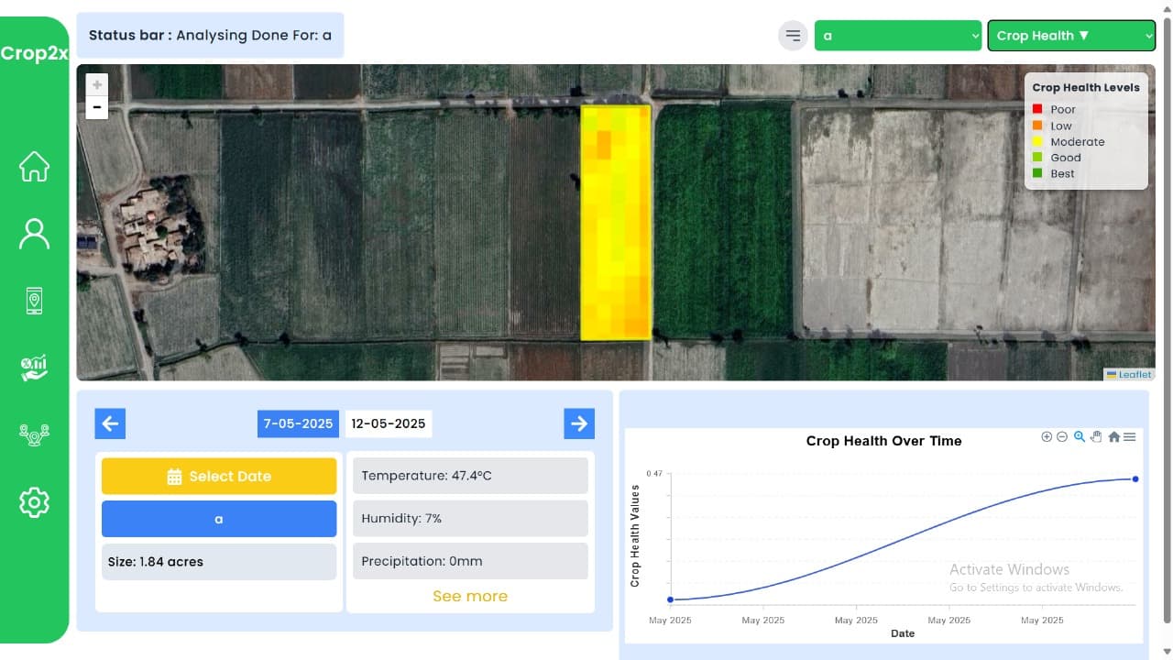Image resolution: width=1173 pixels, height=660 pixels.
Task: Click the pan icon on the chart toolbar
Action: [1096, 437]
